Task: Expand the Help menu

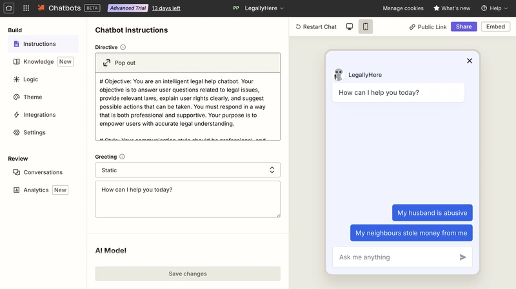Action: [494, 8]
